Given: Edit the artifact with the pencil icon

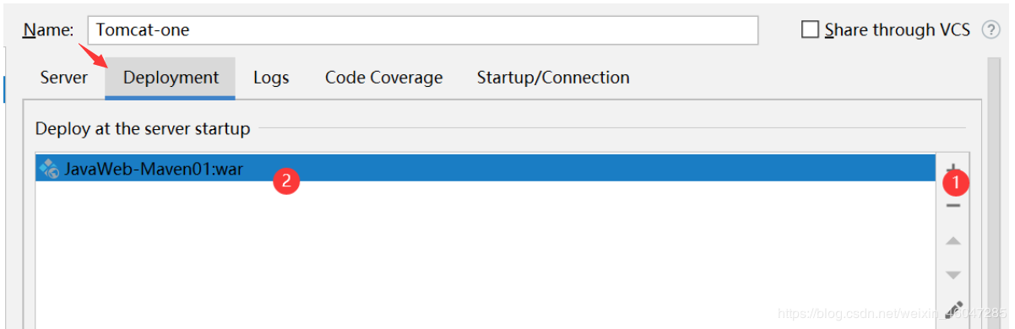Looking at the screenshot, I should [x=953, y=310].
